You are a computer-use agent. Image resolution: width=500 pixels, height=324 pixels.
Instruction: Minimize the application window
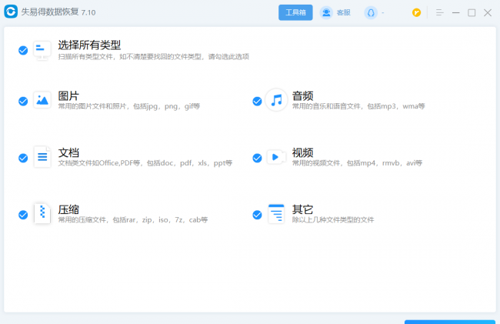point(456,13)
